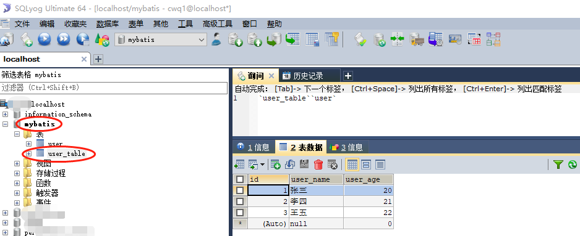Image resolution: width=580 pixels, height=236 pixels.
Task: Click the query builder icon
Action: pos(455,39)
